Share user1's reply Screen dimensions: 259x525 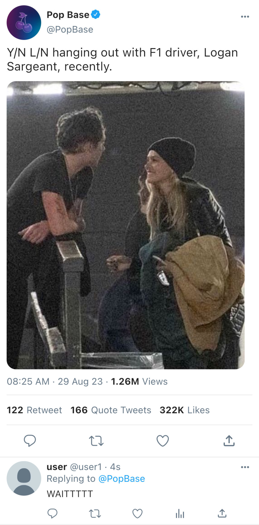(x=222, y=514)
